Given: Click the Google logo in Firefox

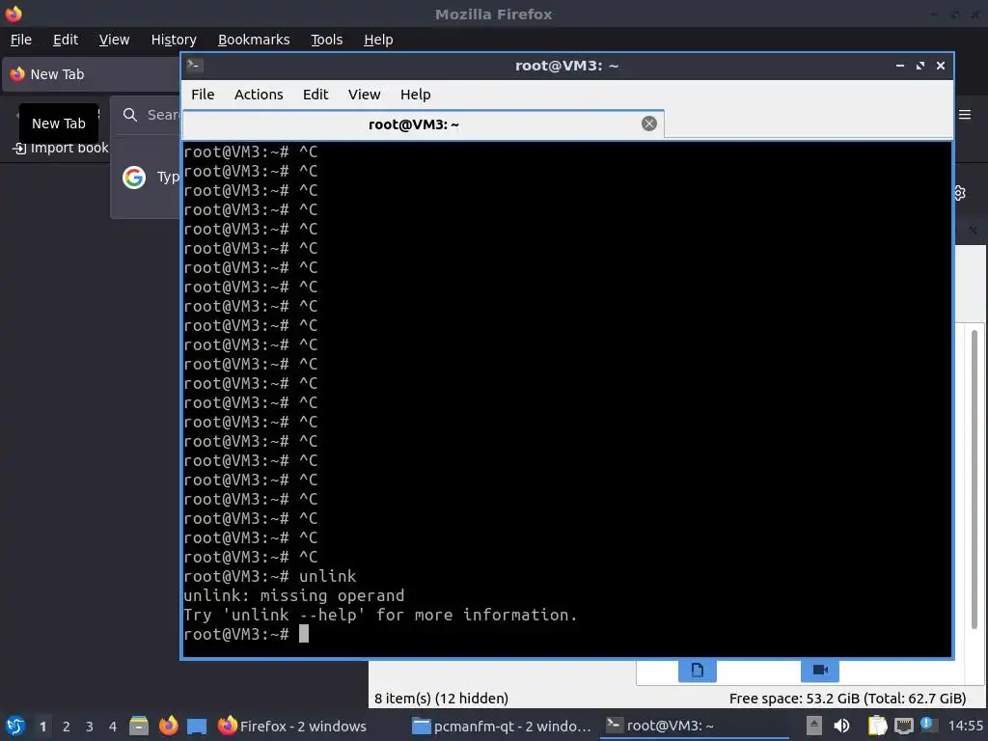Looking at the screenshot, I should pos(133,178).
